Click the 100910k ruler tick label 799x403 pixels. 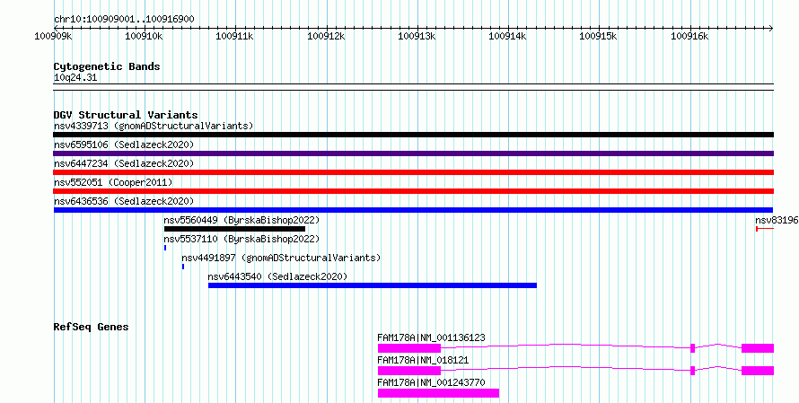145,37
